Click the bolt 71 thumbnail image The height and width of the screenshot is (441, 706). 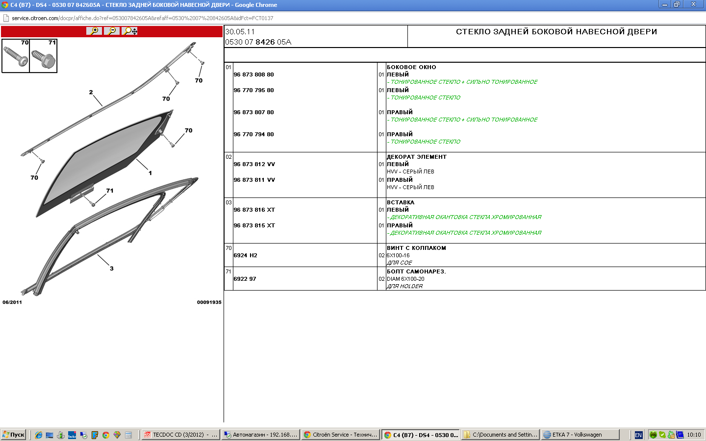point(44,56)
